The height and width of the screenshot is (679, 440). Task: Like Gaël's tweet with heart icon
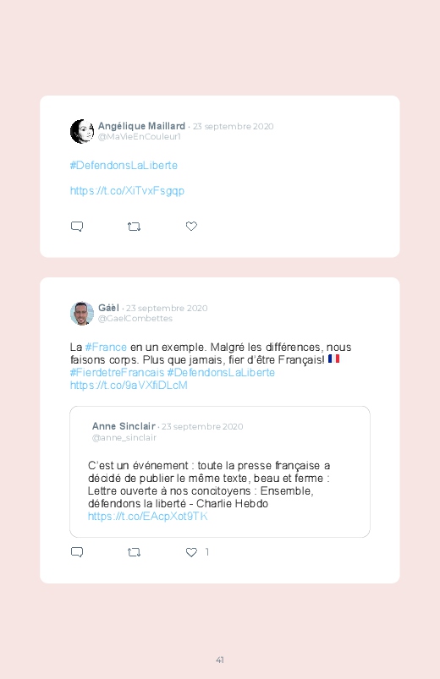[x=191, y=552]
